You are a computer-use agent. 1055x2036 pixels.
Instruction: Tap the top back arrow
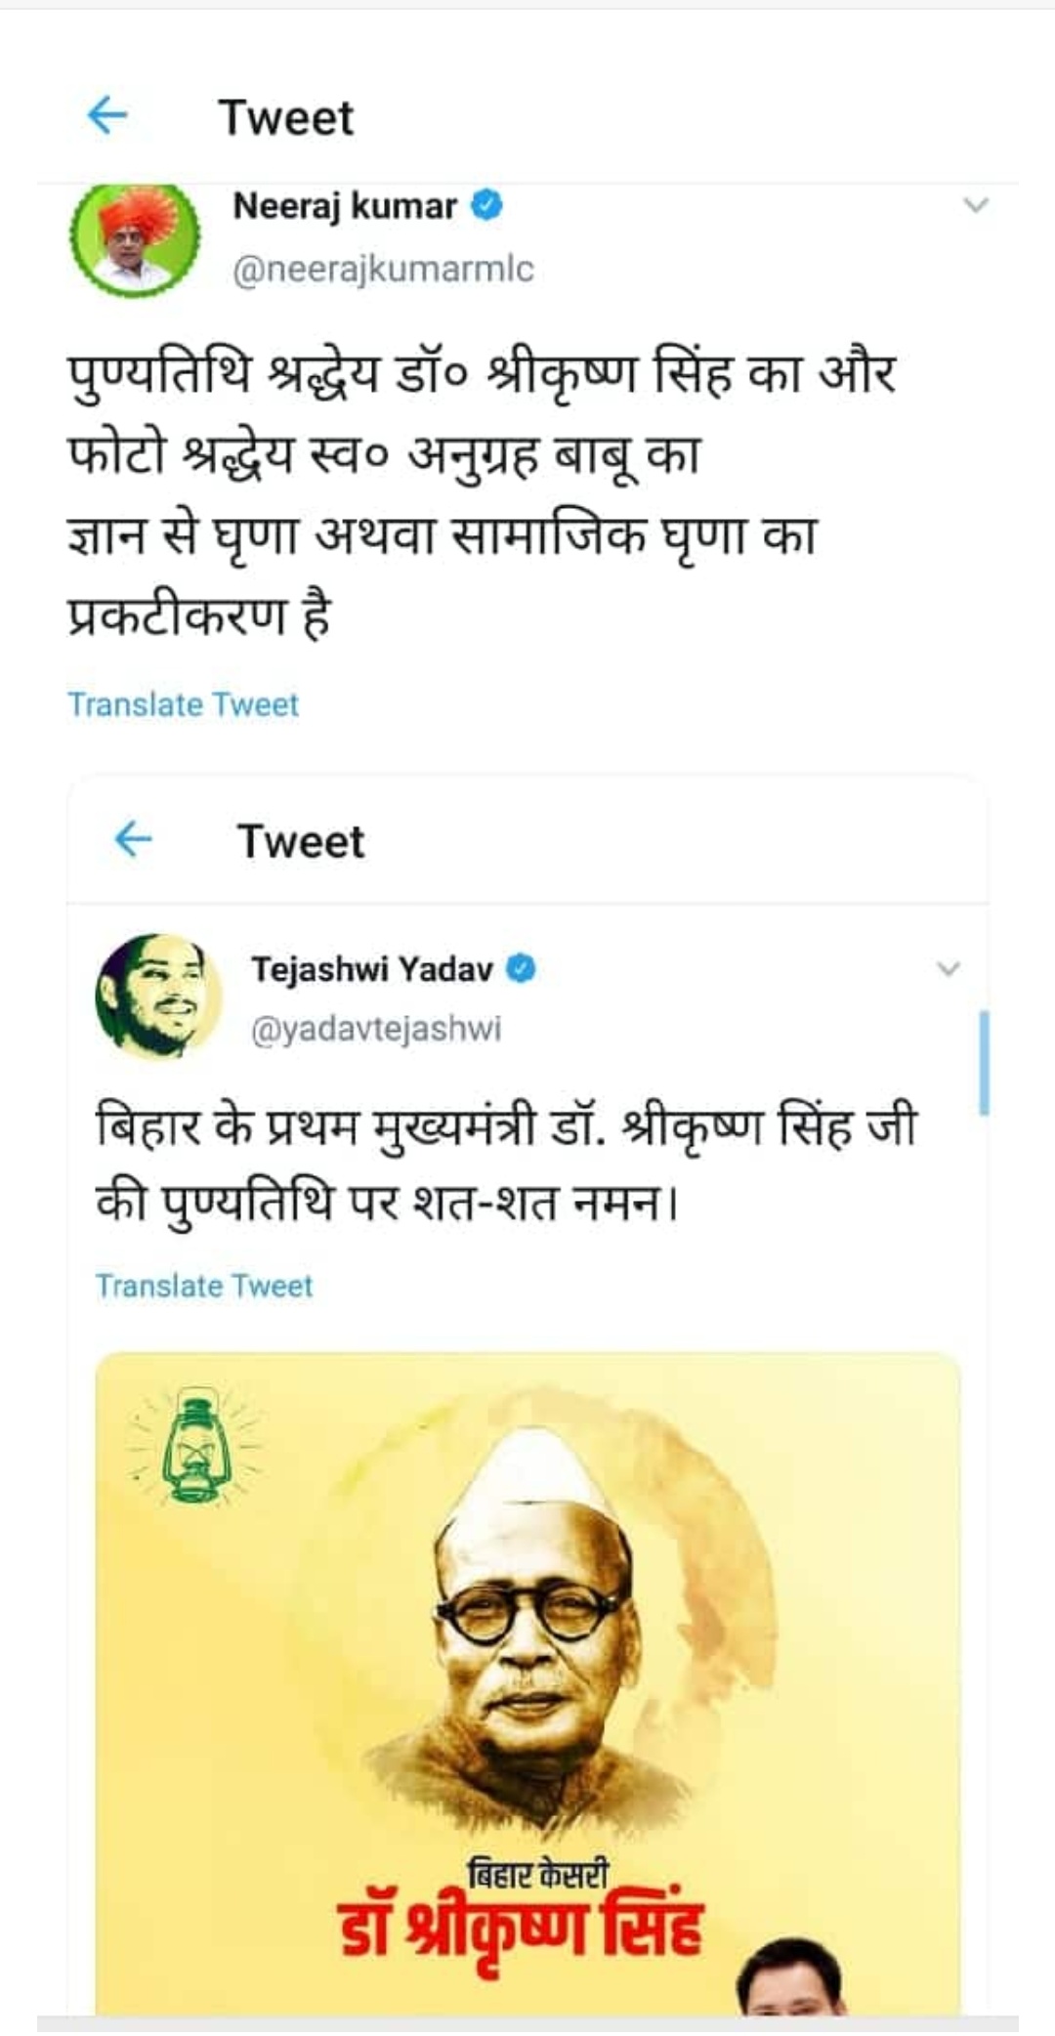point(107,116)
